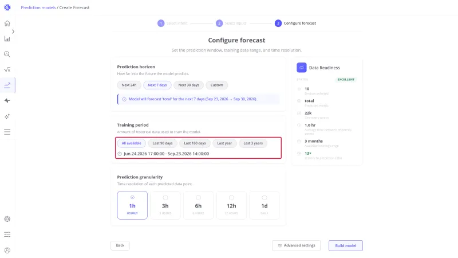The image size is (458, 258).
Task: Click the training date range text
Action: point(166,154)
